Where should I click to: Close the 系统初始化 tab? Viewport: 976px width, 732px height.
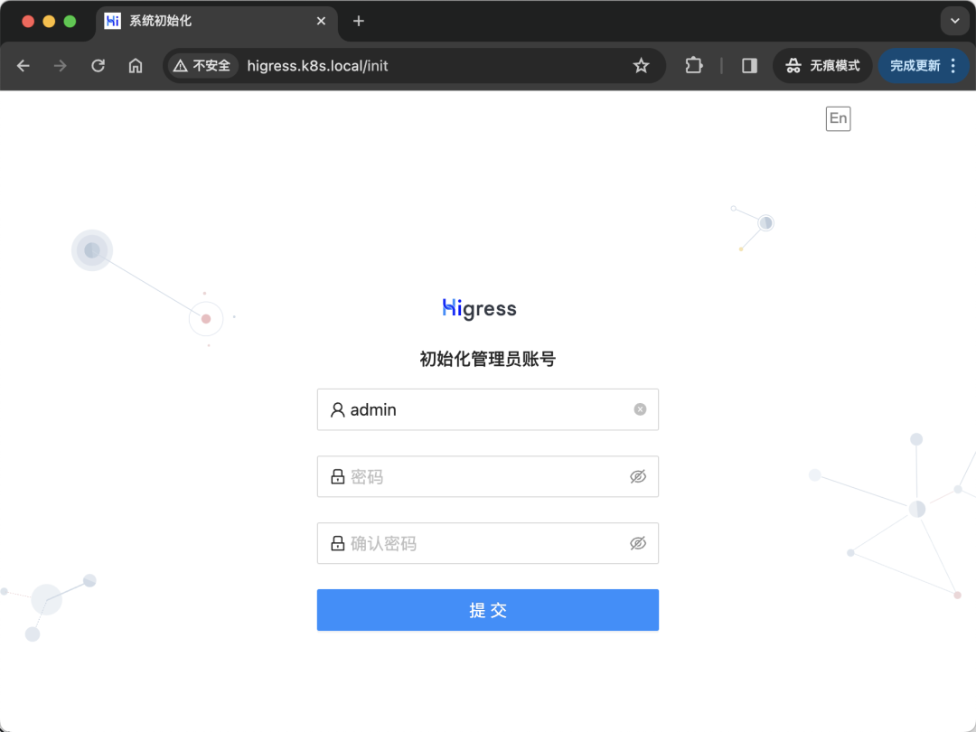(321, 21)
